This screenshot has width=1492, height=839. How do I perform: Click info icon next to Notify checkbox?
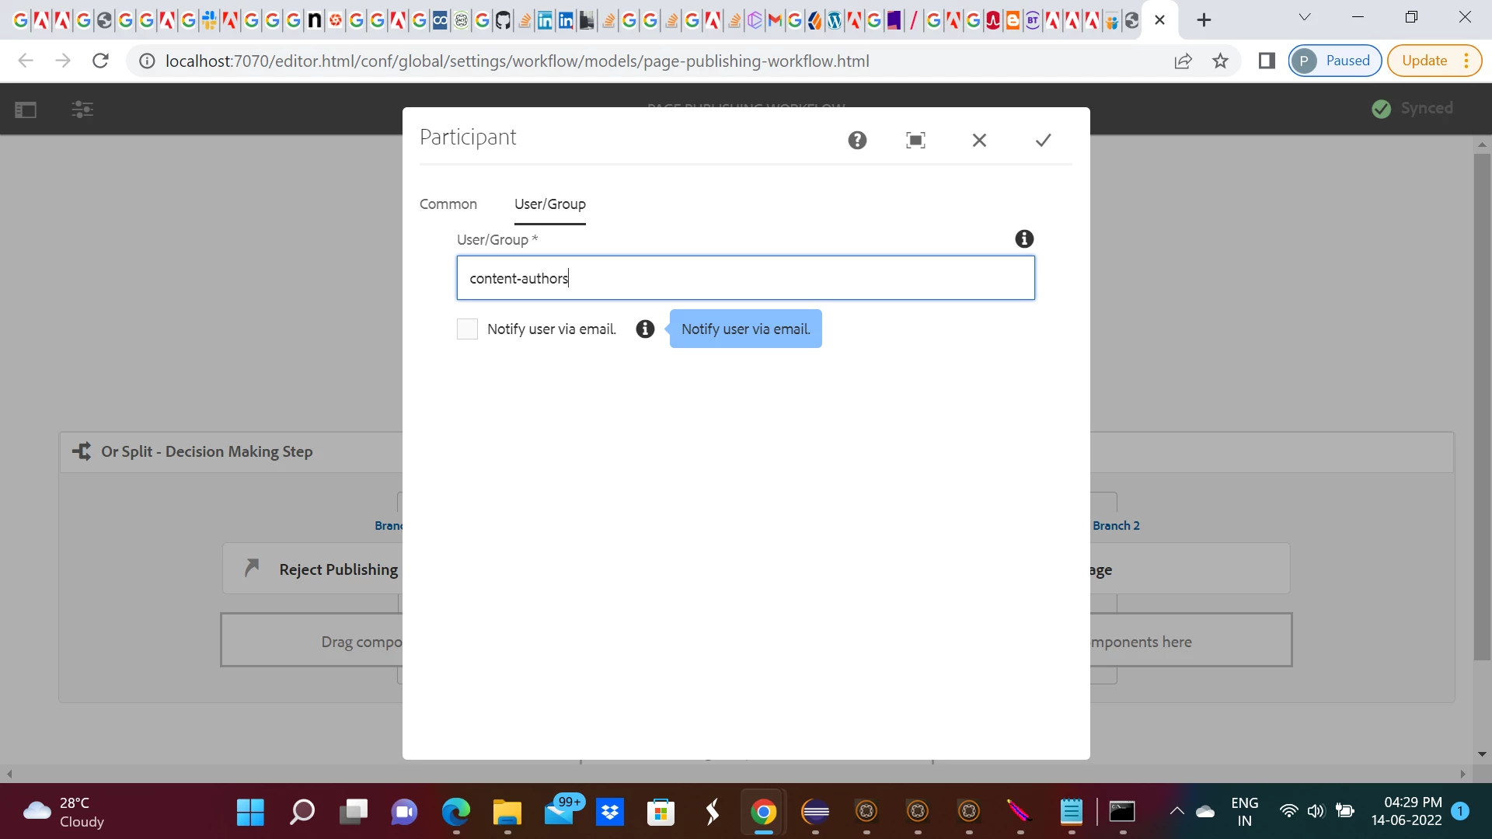645,329
